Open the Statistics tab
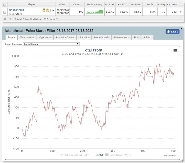This screenshot has height=163, width=185. click(84, 38)
